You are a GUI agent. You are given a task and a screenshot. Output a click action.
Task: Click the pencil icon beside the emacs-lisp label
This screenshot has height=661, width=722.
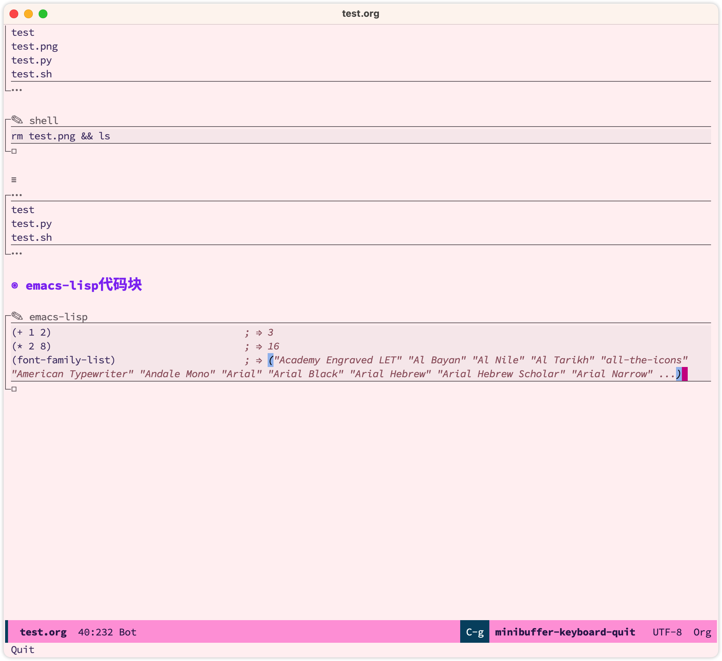click(17, 316)
